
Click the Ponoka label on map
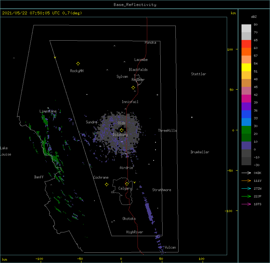click(x=150, y=42)
